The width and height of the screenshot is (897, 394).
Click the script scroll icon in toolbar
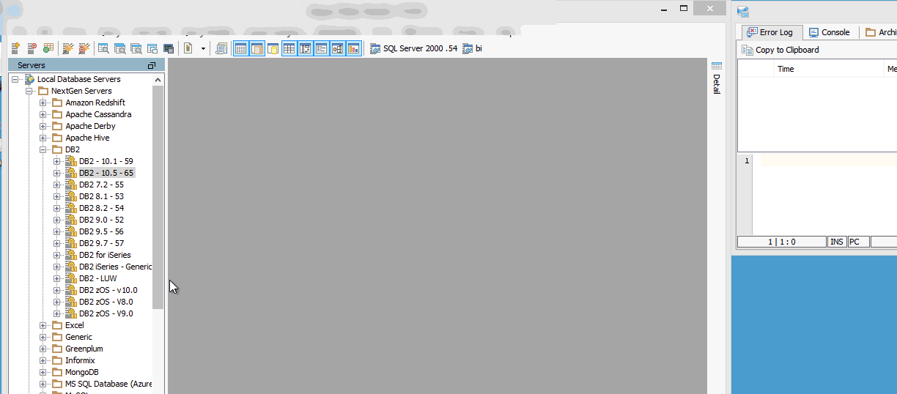click(x=221, y=49)
